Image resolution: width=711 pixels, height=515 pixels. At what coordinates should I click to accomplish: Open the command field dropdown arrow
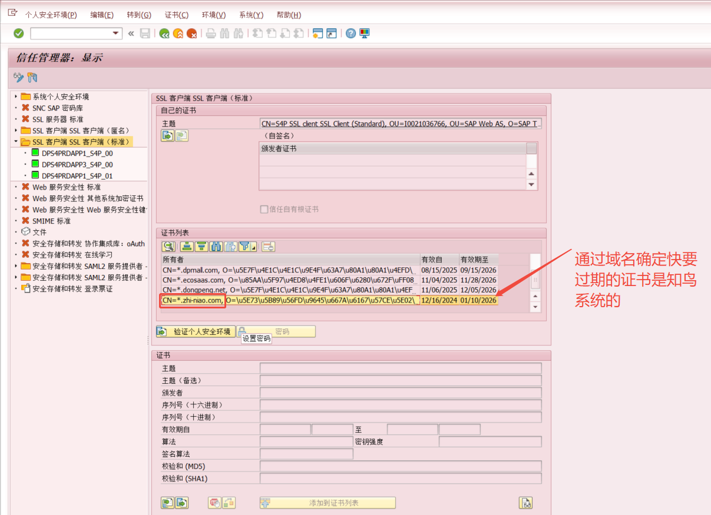[x=114, y=33]
